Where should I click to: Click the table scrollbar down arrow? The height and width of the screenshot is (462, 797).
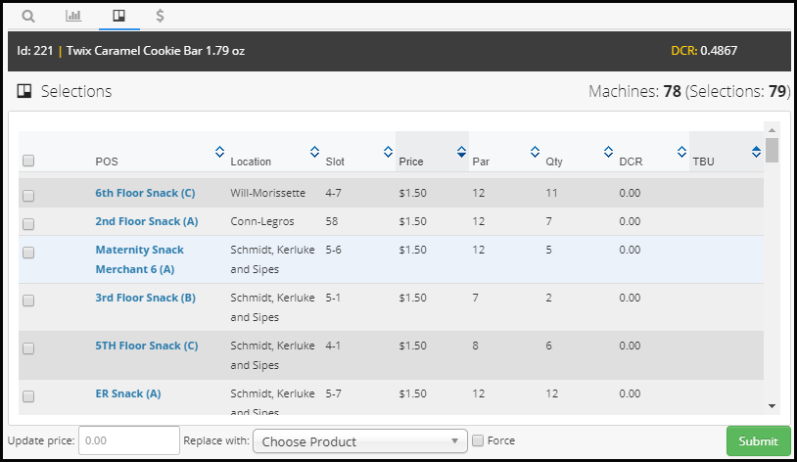[x=772, y=405]
